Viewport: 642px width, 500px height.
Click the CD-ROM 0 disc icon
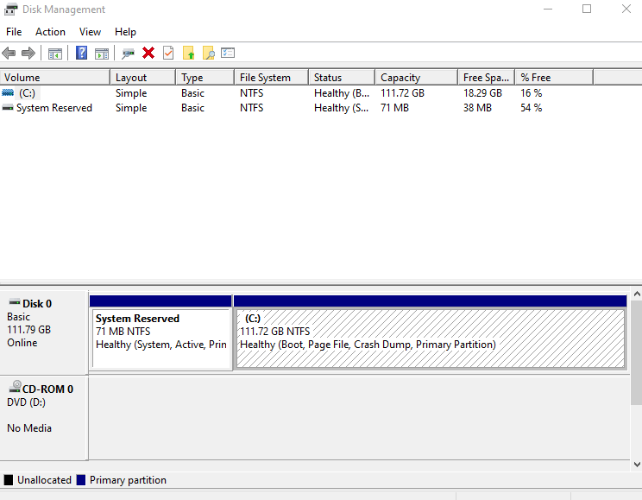(15, 387)
